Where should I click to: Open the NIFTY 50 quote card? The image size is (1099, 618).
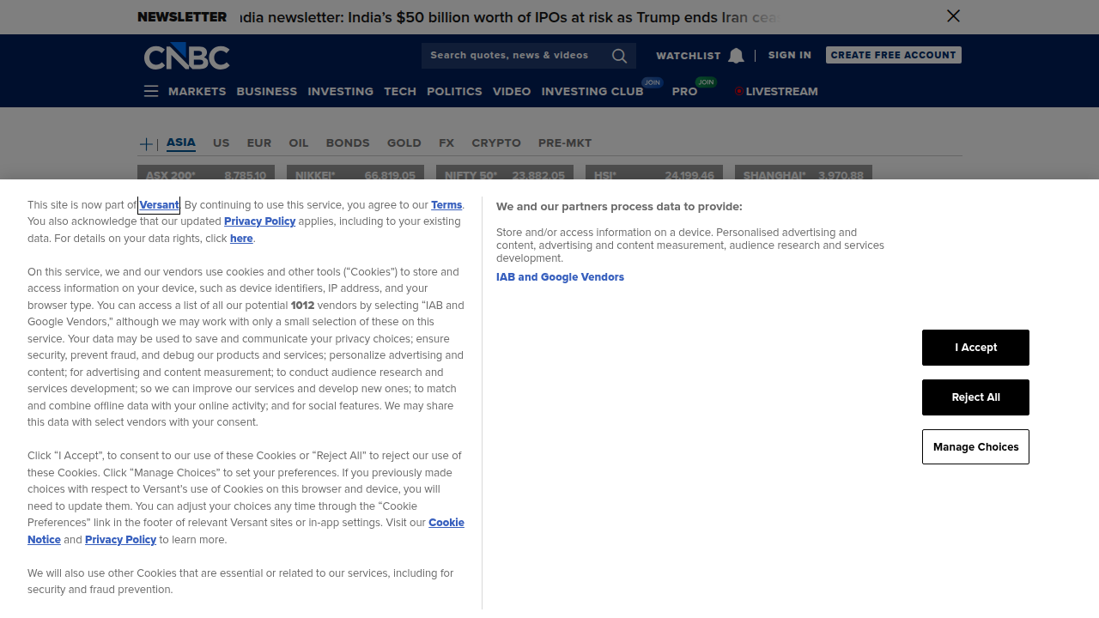(x=505, y=173)
